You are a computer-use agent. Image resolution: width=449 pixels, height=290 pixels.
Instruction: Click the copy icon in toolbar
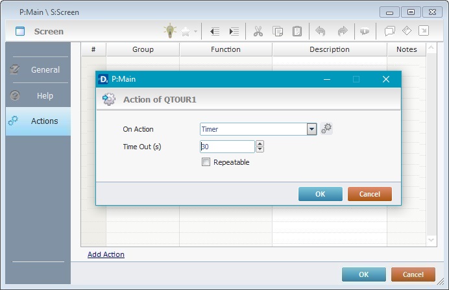(278, 30)
